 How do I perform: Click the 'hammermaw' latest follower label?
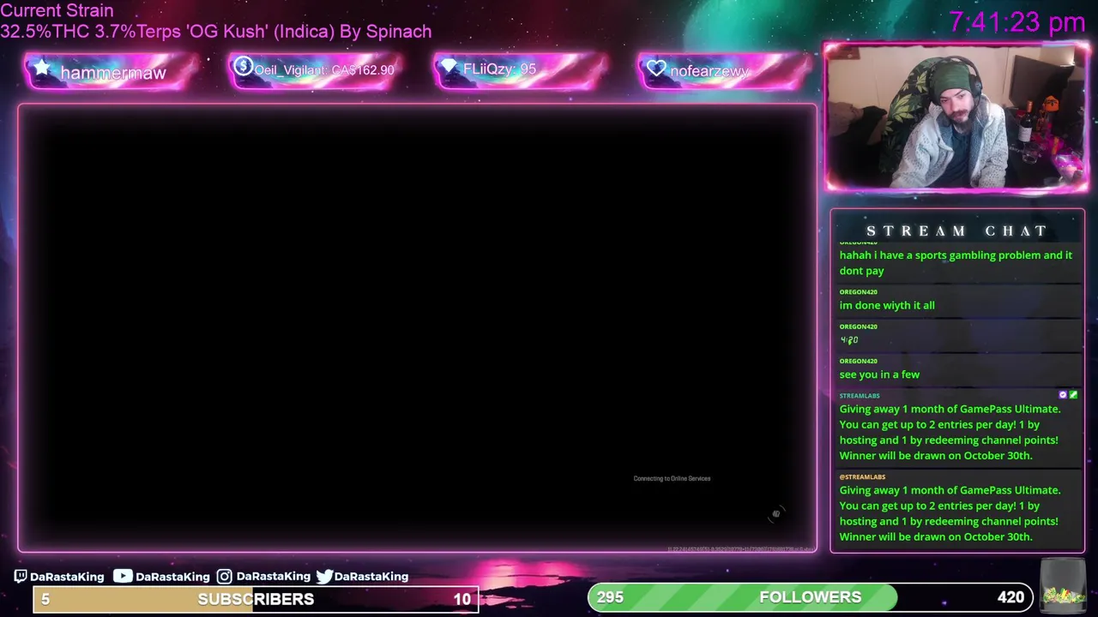pos(113,73)
